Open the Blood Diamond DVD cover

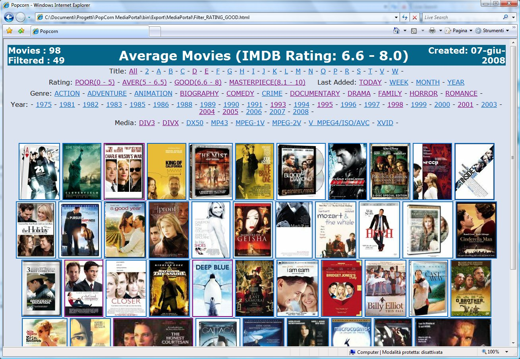pyautogui.click(x=301, y=172)
